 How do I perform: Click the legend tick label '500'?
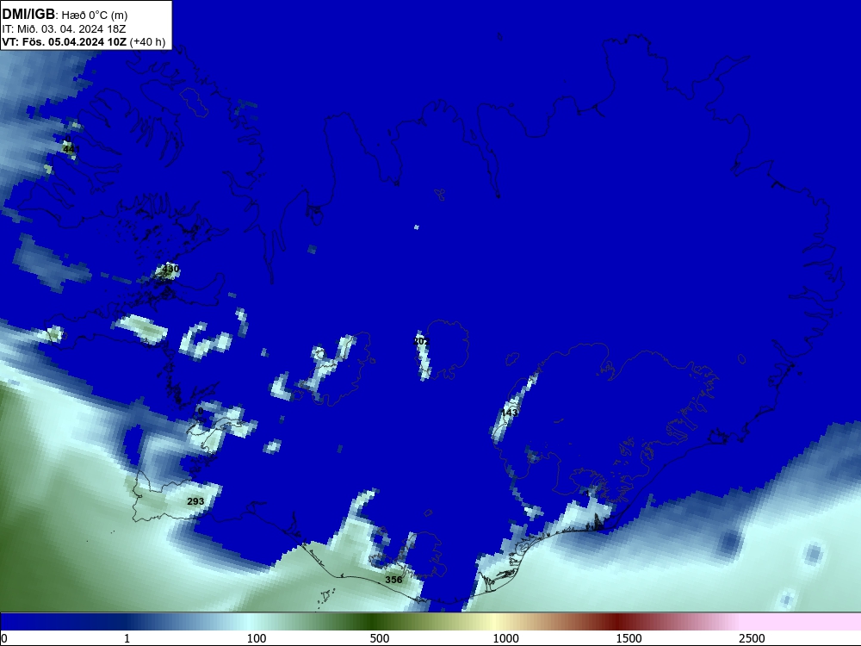[380, 638]
